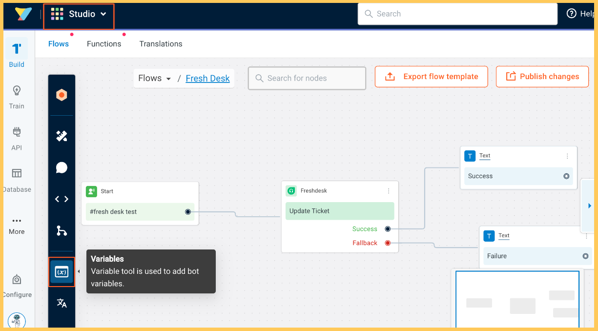The width and height of the screenshot is (598, 331).
Task: Switch to the Functions tab
Action: coord(104,44)
